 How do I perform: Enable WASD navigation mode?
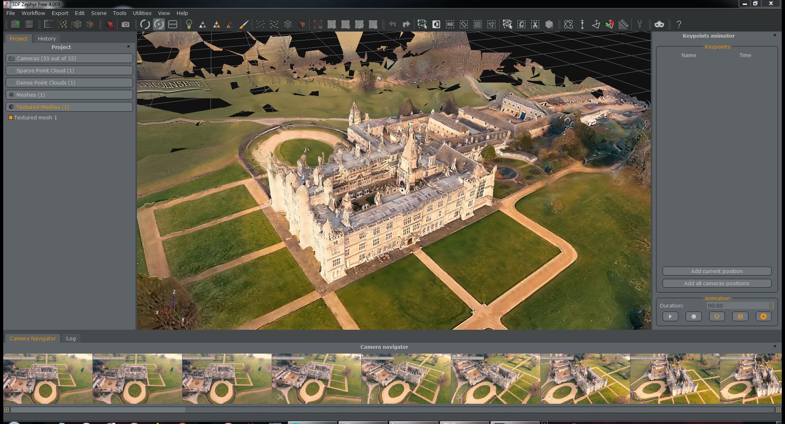(x=173, y=24)
